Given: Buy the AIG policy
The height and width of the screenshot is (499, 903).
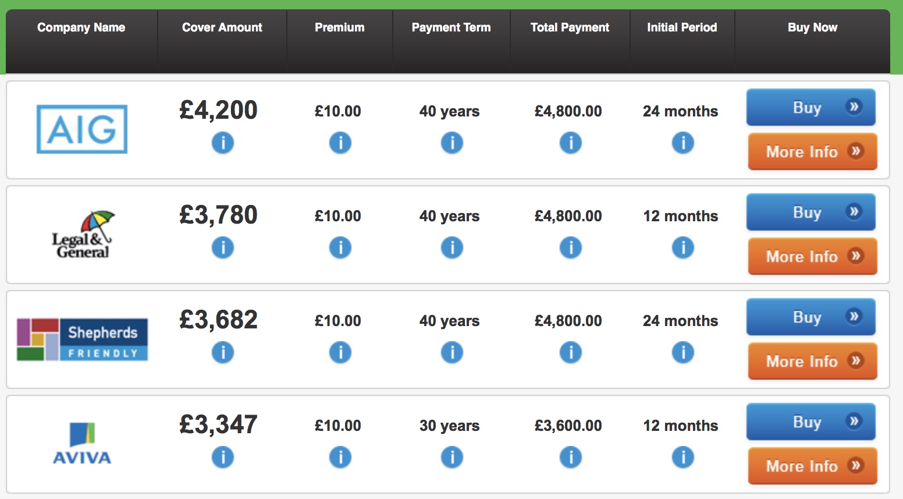Looking at the screenshot, I should tap(810, 107).
